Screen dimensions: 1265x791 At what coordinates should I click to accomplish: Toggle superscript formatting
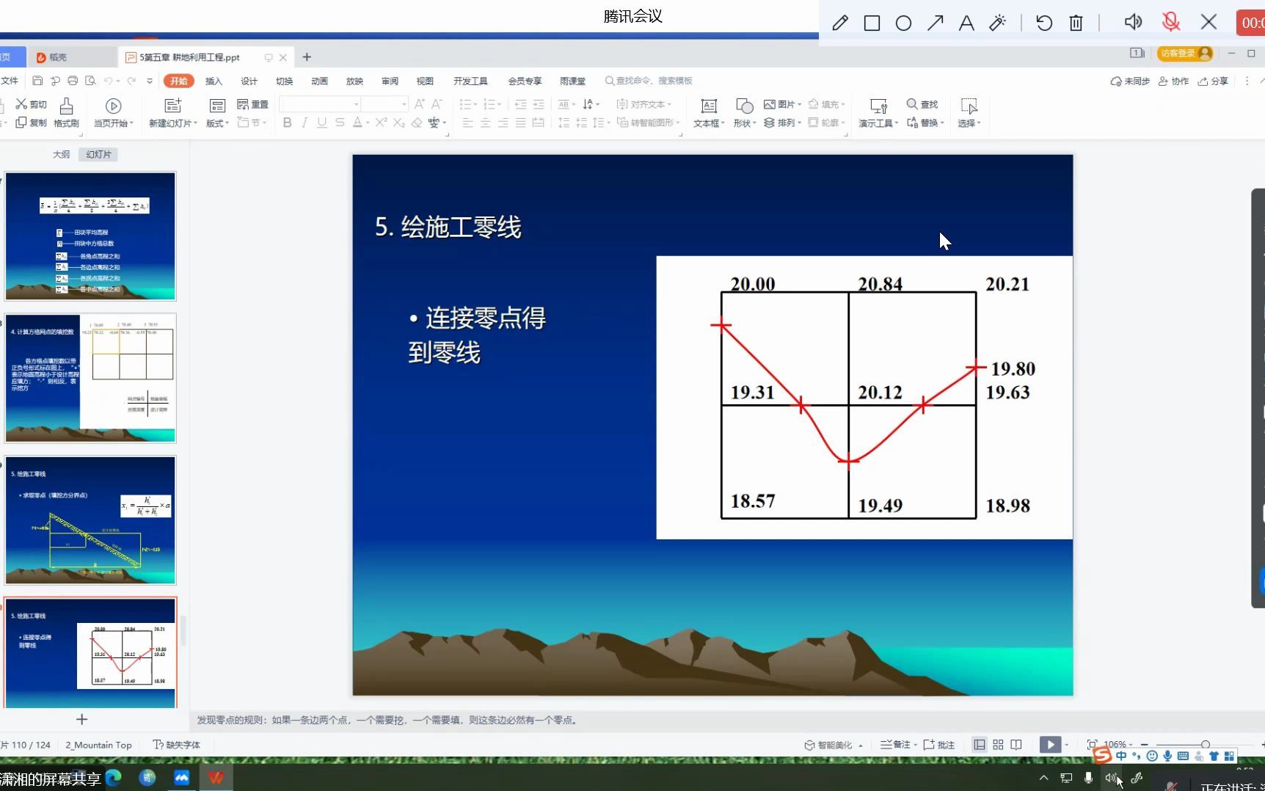tap(381, 123)
